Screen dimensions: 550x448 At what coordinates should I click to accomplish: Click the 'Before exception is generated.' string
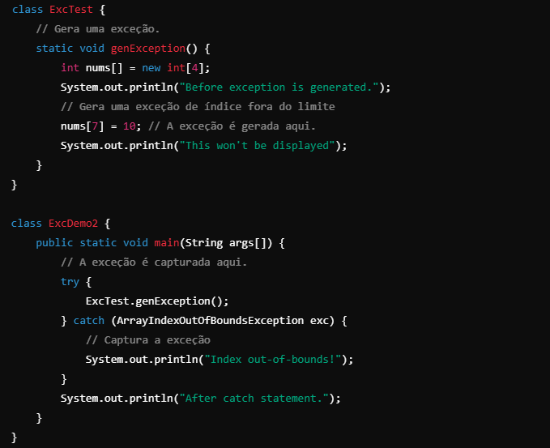[279, 87]
